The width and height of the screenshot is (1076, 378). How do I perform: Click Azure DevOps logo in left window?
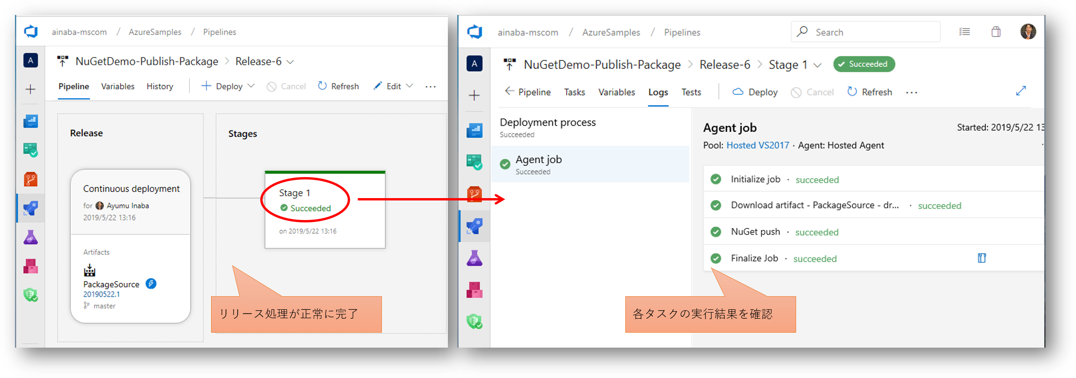(x=31, y=32)
